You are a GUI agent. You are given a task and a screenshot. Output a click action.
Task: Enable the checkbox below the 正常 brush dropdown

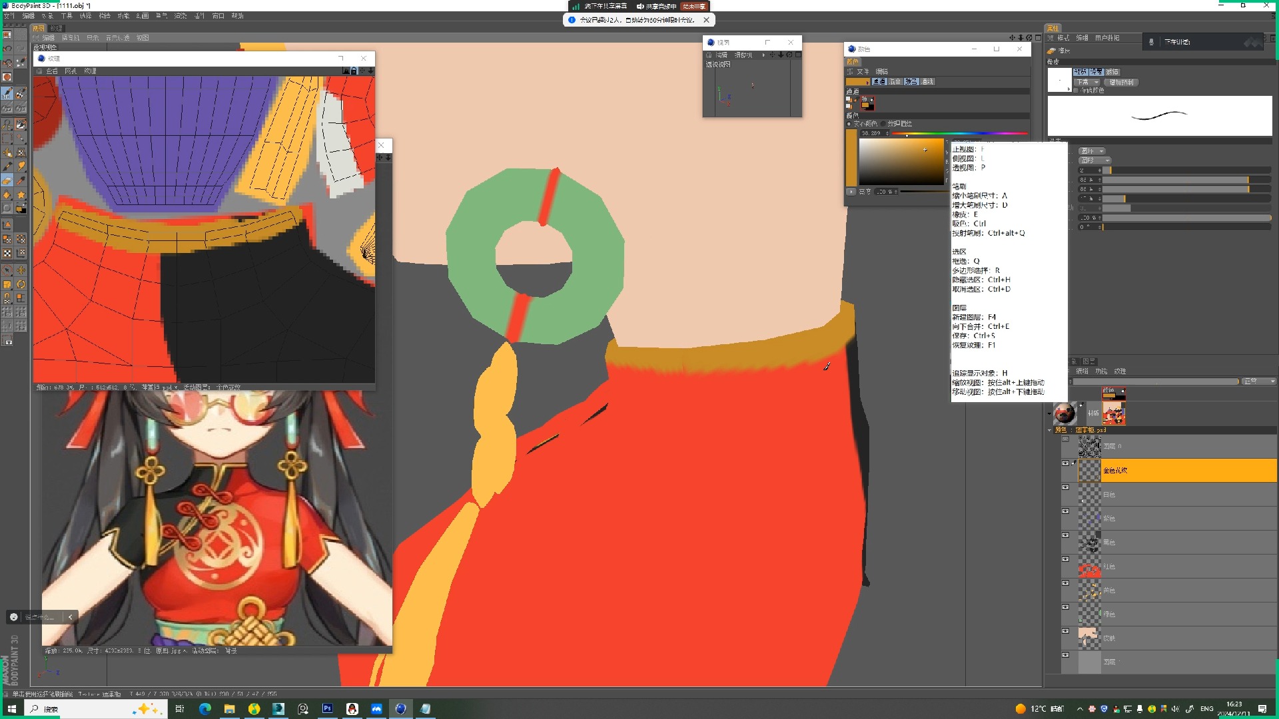pos(1076,91)
